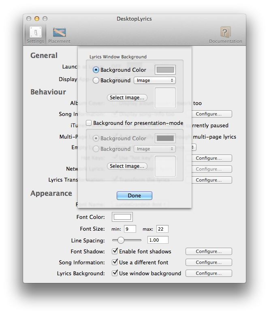269x315 pixels.
Task: Click the lower image preview well
Action: (x=165, y=166)
